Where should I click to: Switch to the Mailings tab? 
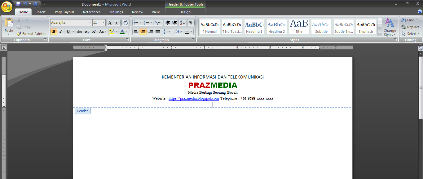point(116,12)
